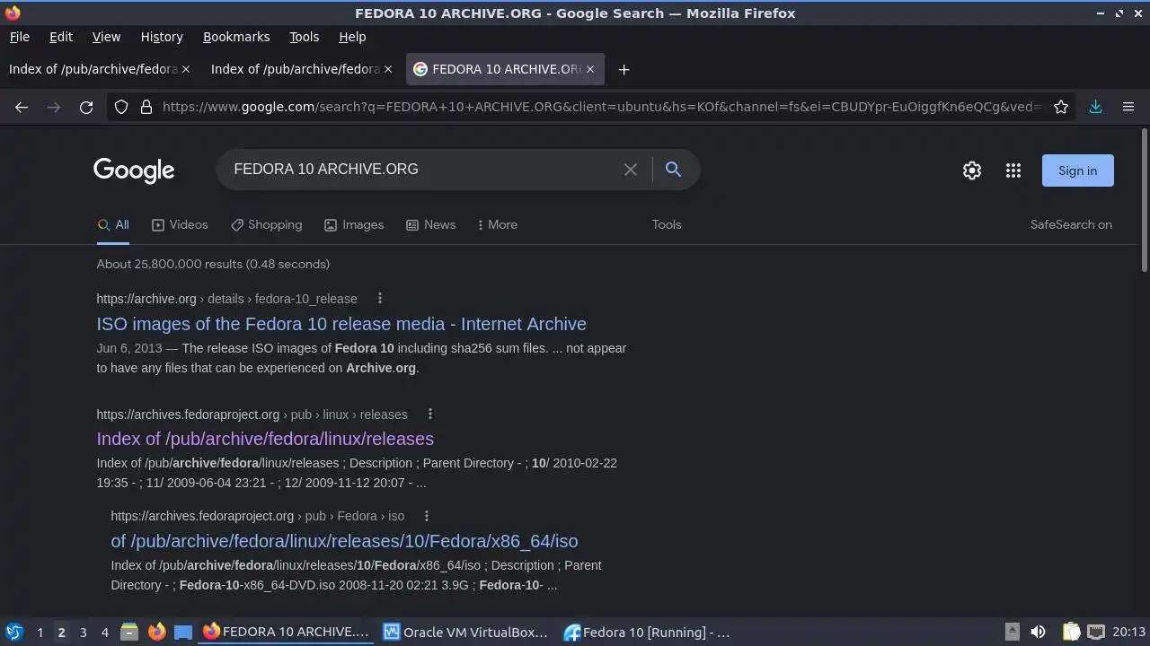
Task: Open the Firefox hamburger application menu
Action: point(1128,107)
